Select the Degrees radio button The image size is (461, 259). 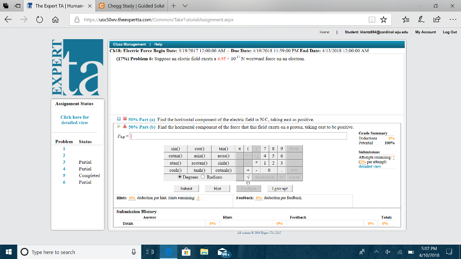coord(180,177)
